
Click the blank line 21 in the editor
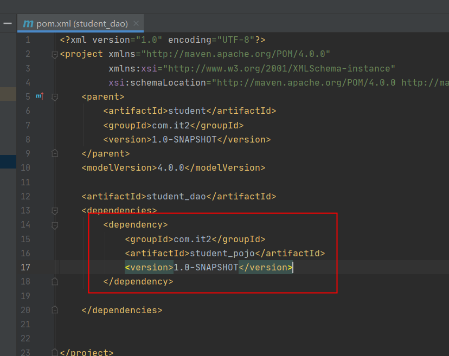pos(252,324)
